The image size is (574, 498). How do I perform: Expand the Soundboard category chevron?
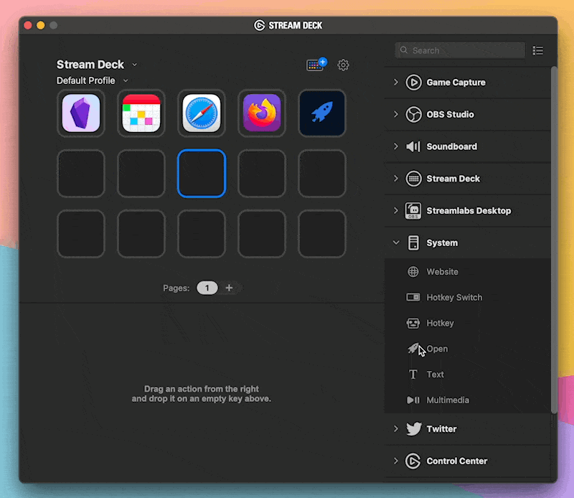(396, 146)
